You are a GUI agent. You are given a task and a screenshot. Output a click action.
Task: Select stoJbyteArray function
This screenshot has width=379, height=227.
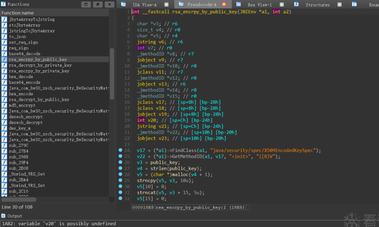click(x=25, y=25)
